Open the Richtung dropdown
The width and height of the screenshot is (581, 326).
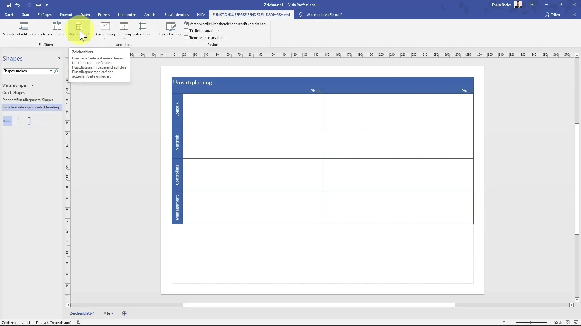pyautogui.click(x=124, y=31)
